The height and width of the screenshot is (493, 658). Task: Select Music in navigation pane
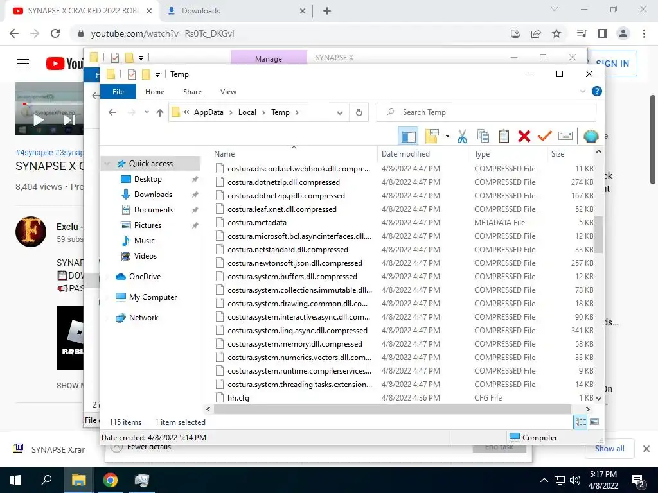[x=145, y=240]
